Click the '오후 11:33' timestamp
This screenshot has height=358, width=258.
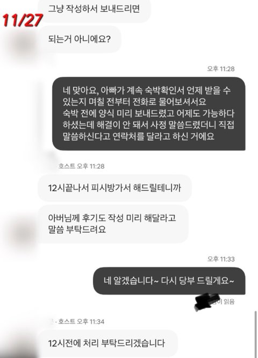click(221, 259)
